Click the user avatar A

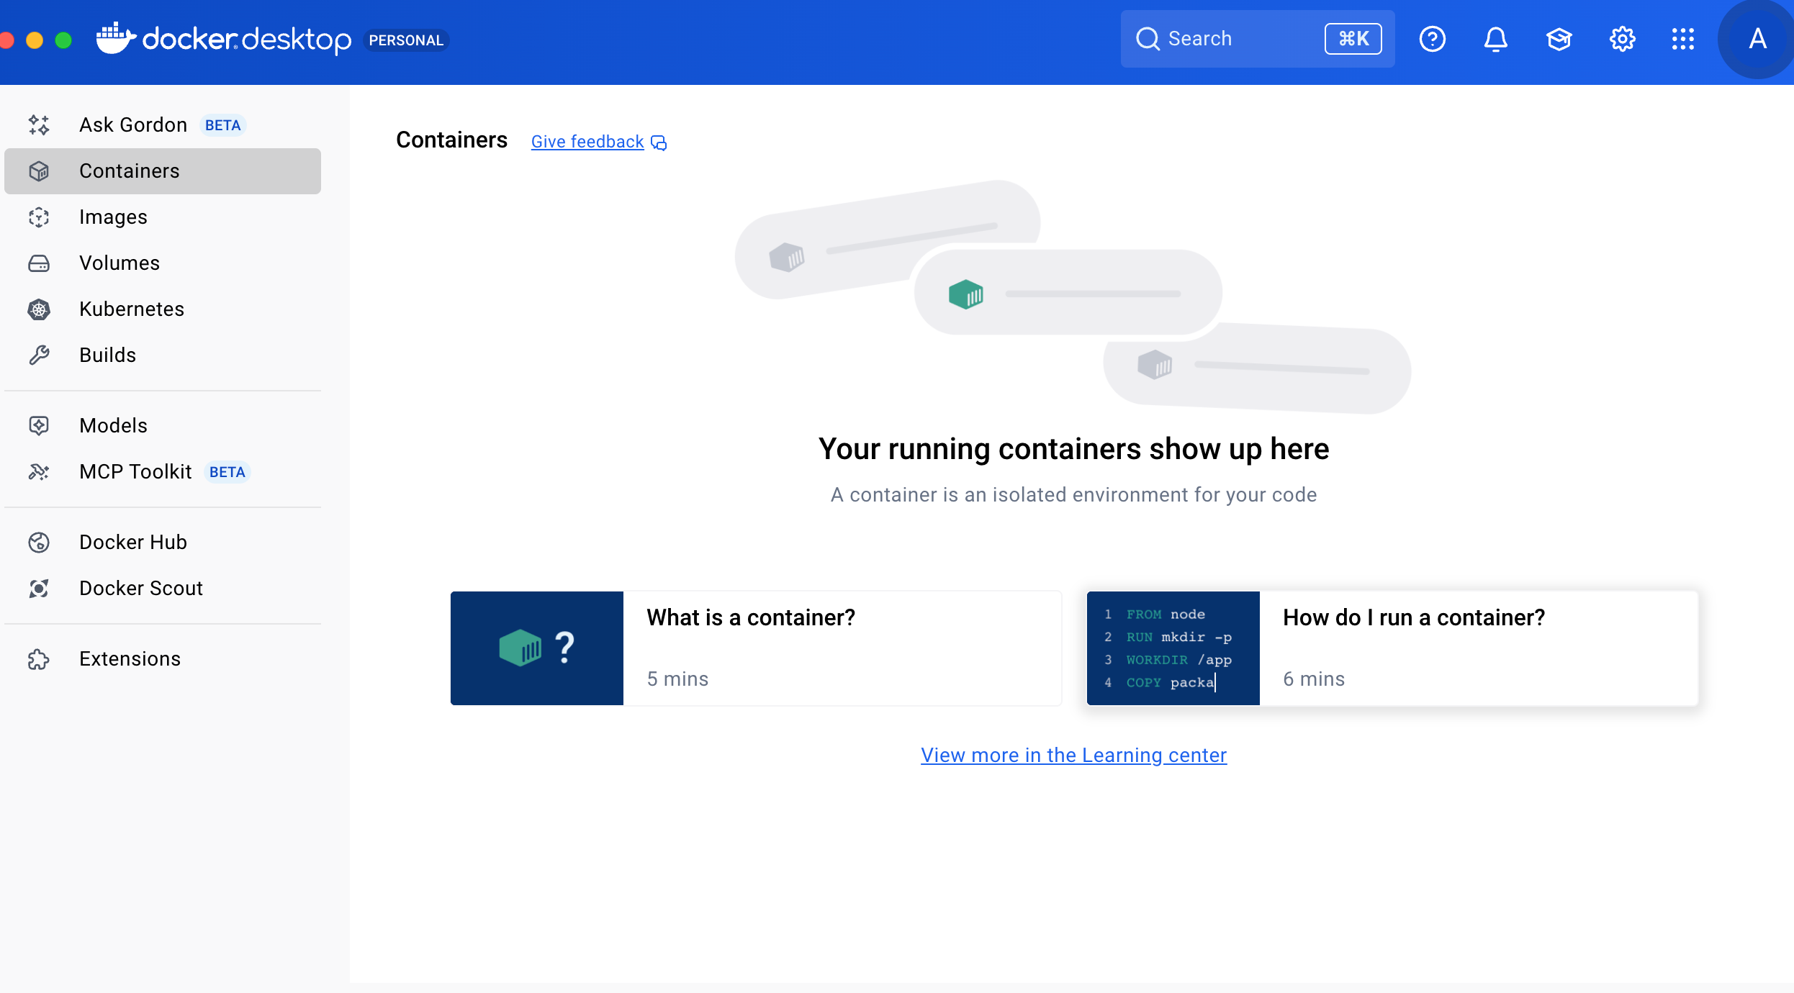pyautogui.click(x=1757, y=39)
